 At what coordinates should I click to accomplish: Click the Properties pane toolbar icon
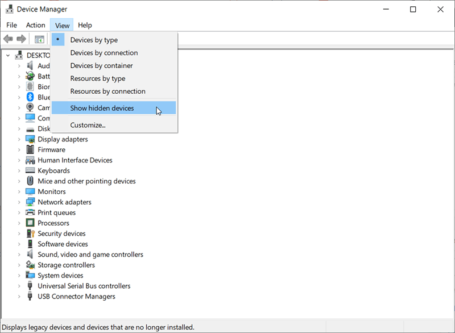39,39
